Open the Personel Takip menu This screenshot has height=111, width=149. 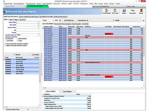[8, 4]
